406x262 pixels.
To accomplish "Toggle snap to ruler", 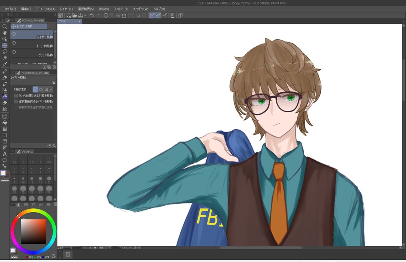I will coord(152,16).
